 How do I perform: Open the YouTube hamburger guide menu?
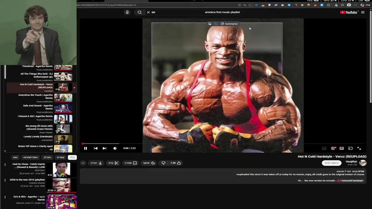(363, 12)
